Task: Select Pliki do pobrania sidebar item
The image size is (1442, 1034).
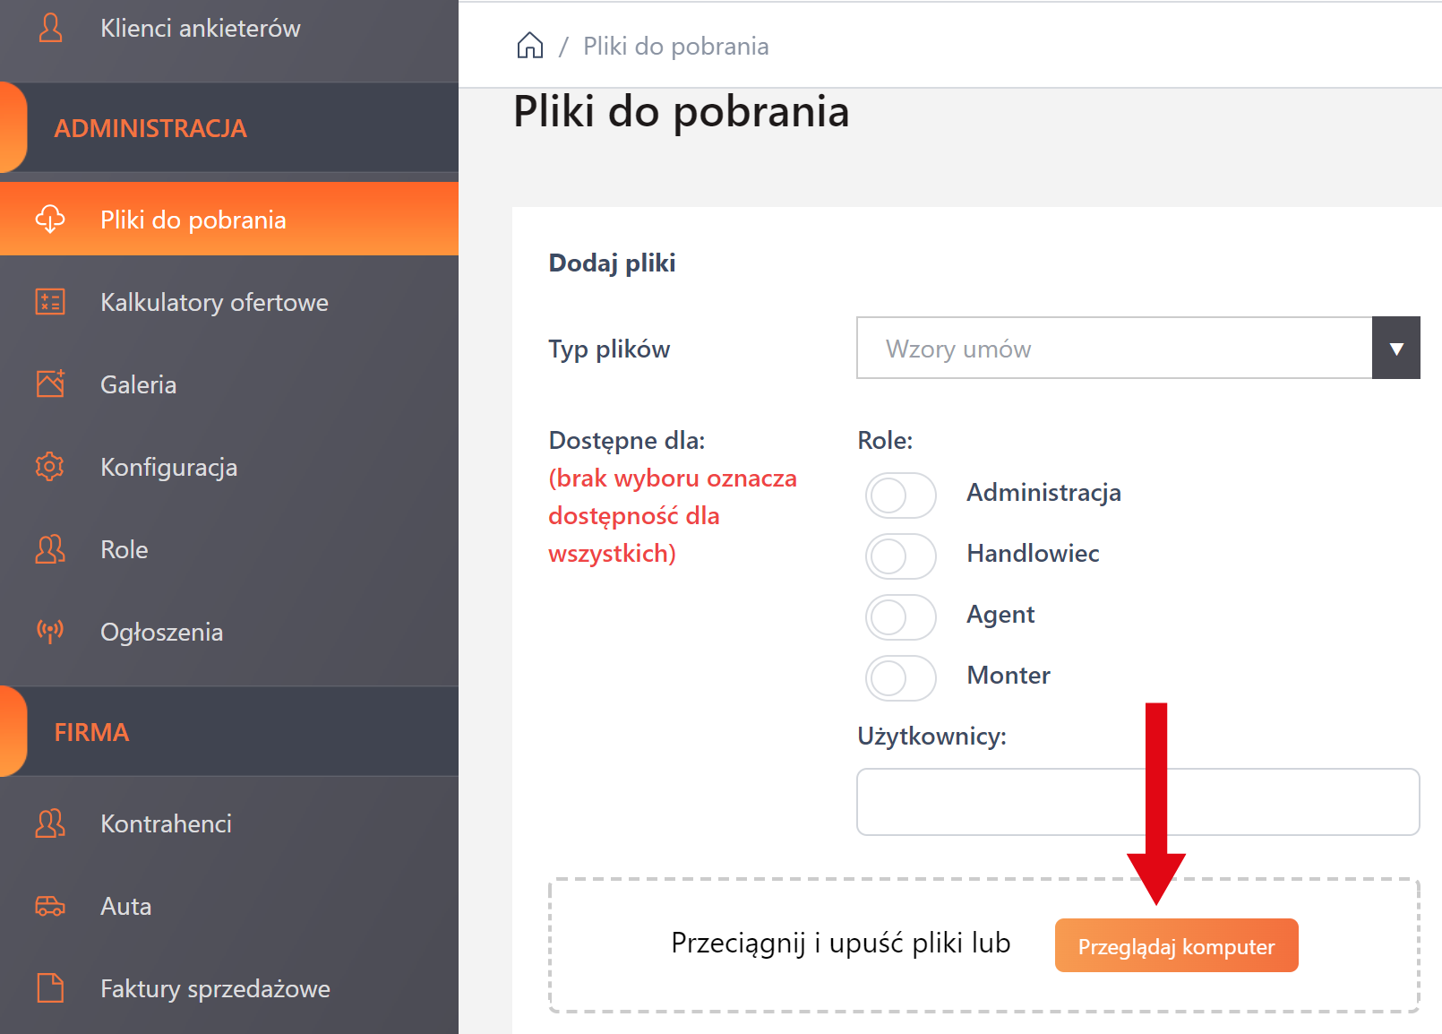Action: tap(193, 220)
